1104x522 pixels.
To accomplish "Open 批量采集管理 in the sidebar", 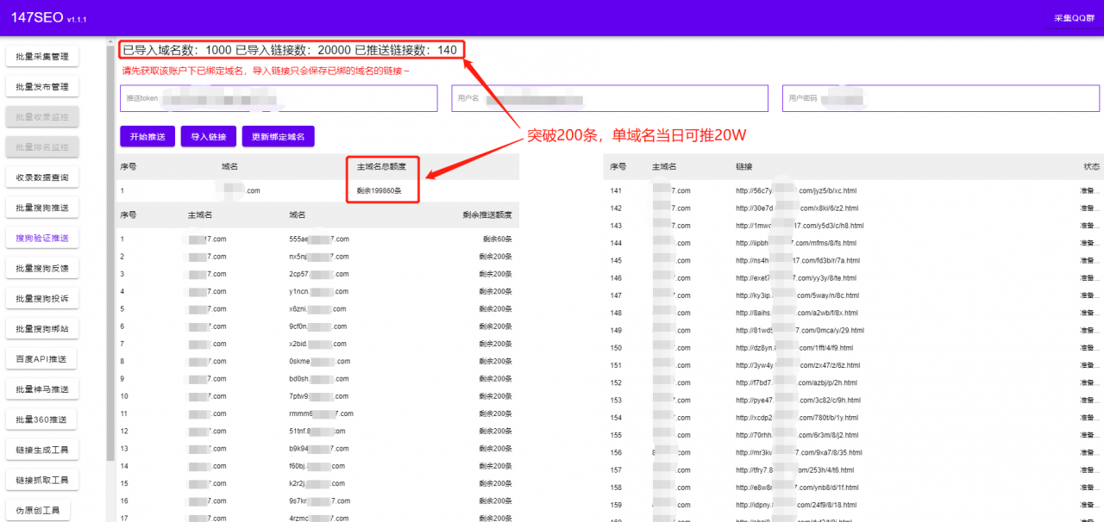I will pos(41,55).
